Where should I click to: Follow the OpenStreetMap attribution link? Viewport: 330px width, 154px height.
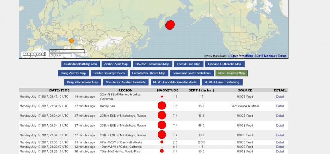(x=241, y=56)
